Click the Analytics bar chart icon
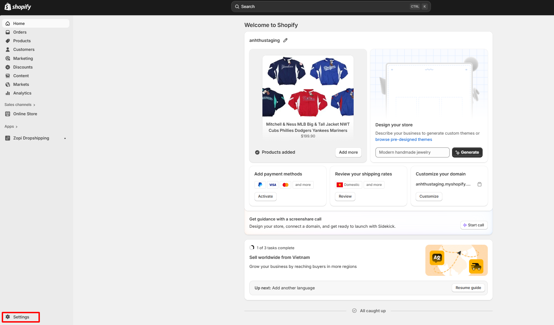This screenshot has width=554, height=325. click(8, 93)
